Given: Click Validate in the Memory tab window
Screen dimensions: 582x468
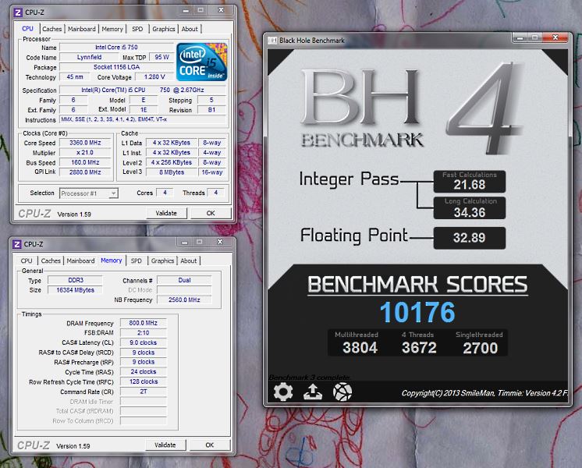Looking at the screenshot, I should [x=165, y=445].
